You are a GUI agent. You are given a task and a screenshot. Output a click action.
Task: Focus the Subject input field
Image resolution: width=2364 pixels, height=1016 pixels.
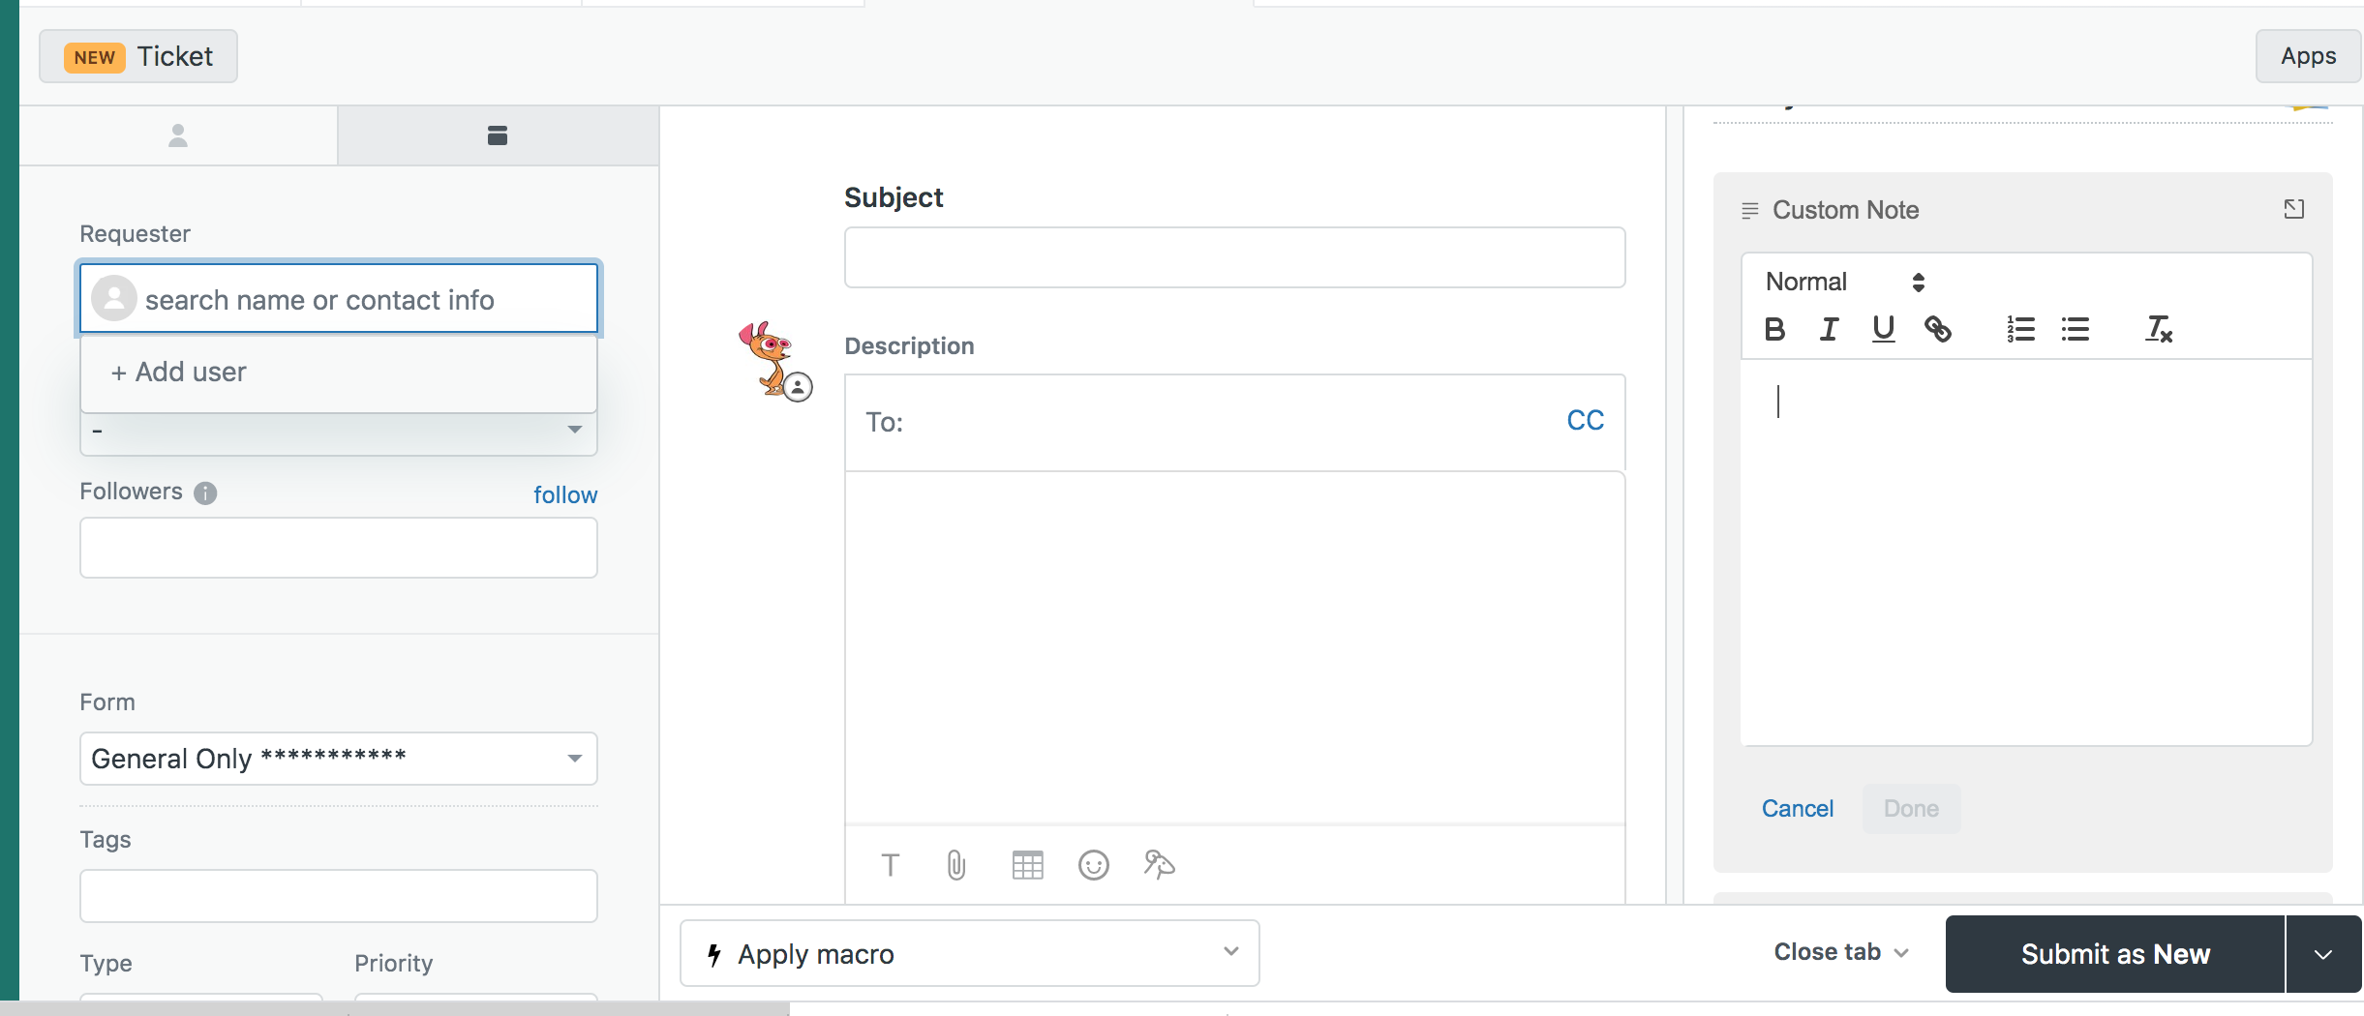pyautogui.click(x=1234, y=257)
